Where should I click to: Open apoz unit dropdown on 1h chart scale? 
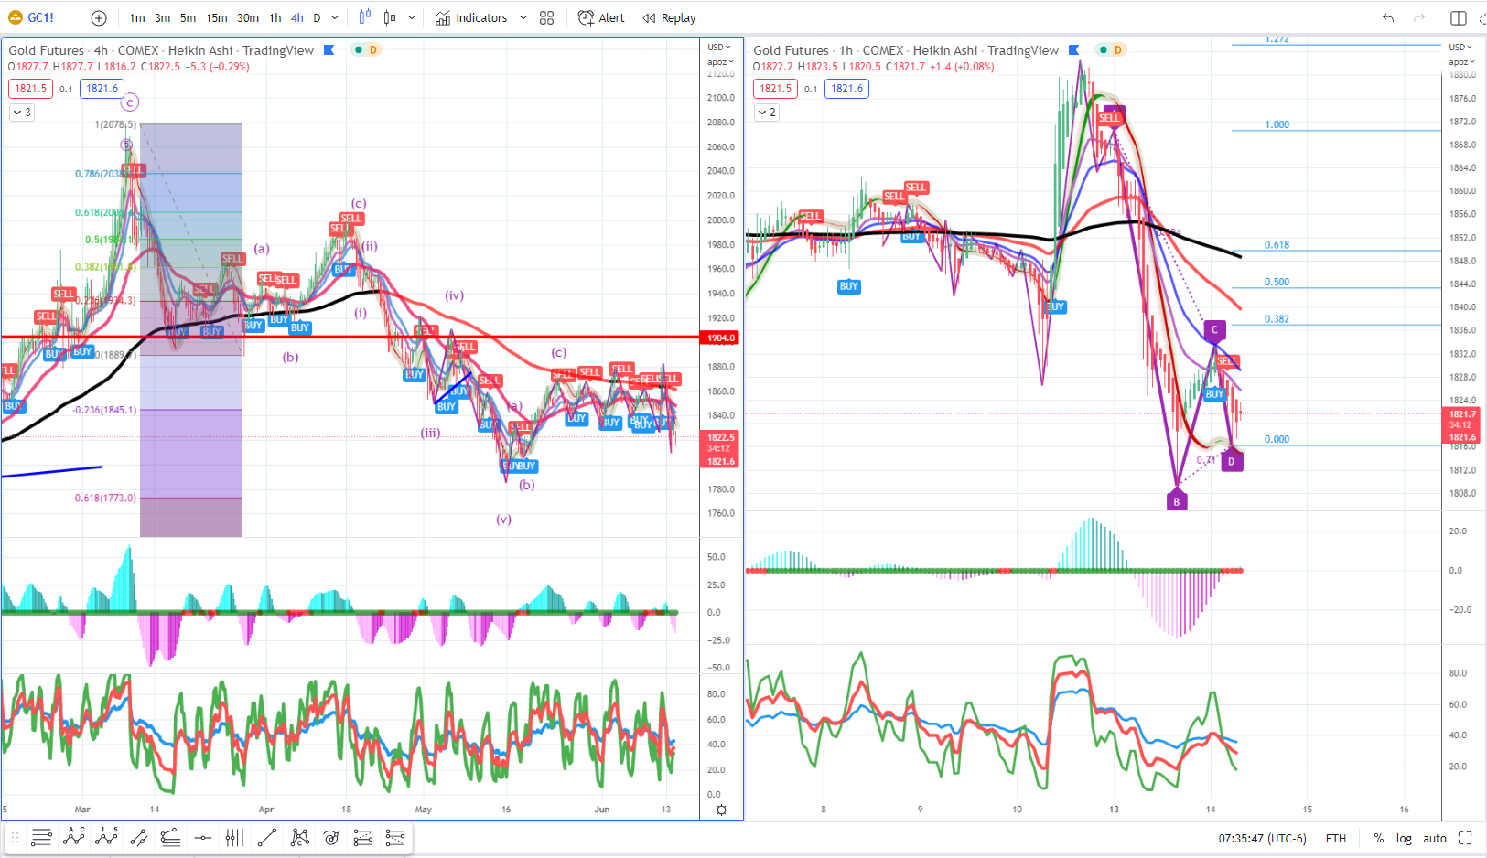pos(1461,62)
